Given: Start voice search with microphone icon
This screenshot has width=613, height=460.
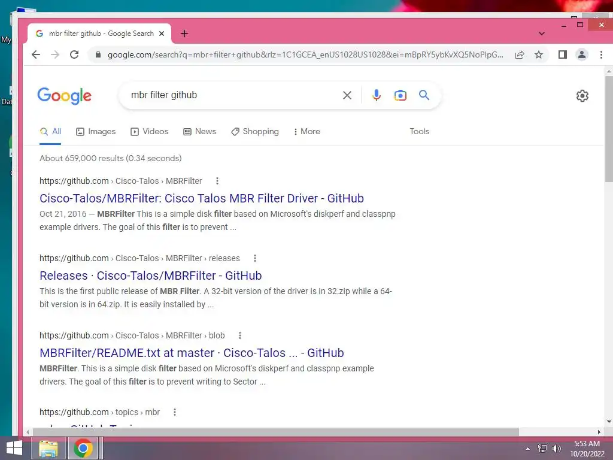Looking at the screenshot, I should point(376,95).
